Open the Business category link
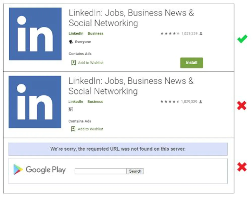Image resolution: width=252 pixels, height=197 pixels. [x=95, y=33]
